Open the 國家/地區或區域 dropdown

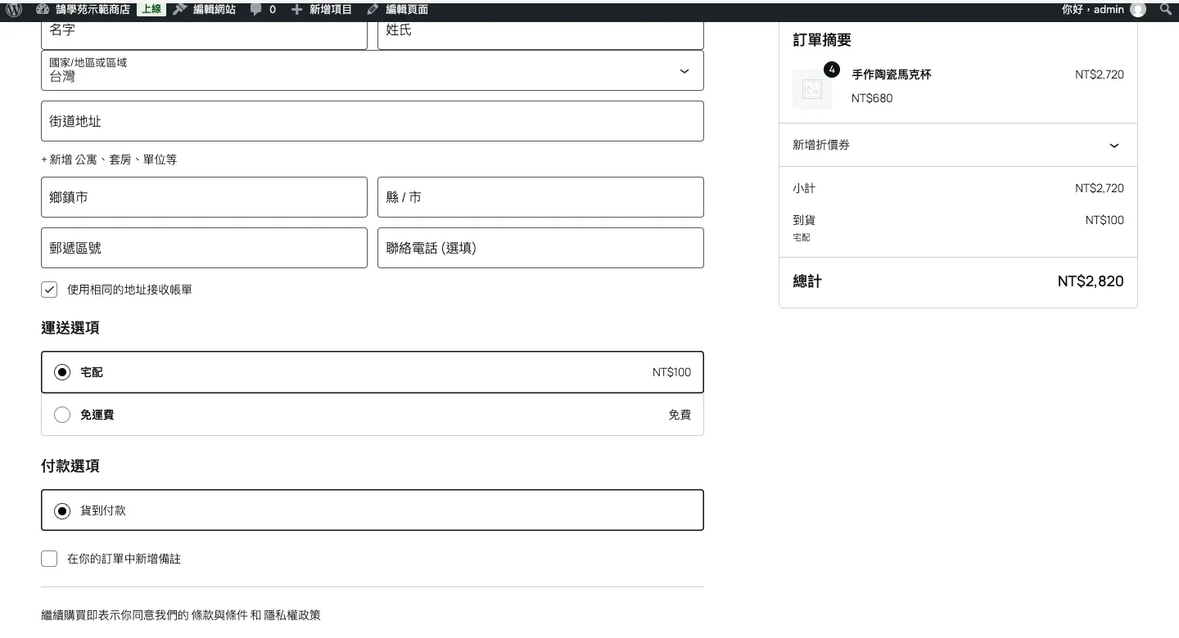tap(373, 70)
